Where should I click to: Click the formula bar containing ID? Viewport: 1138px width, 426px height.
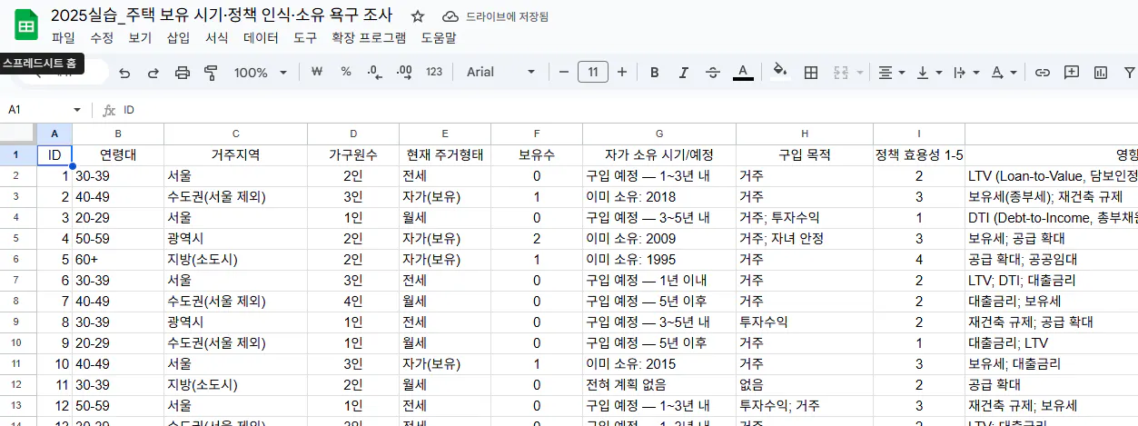point(627,110)
